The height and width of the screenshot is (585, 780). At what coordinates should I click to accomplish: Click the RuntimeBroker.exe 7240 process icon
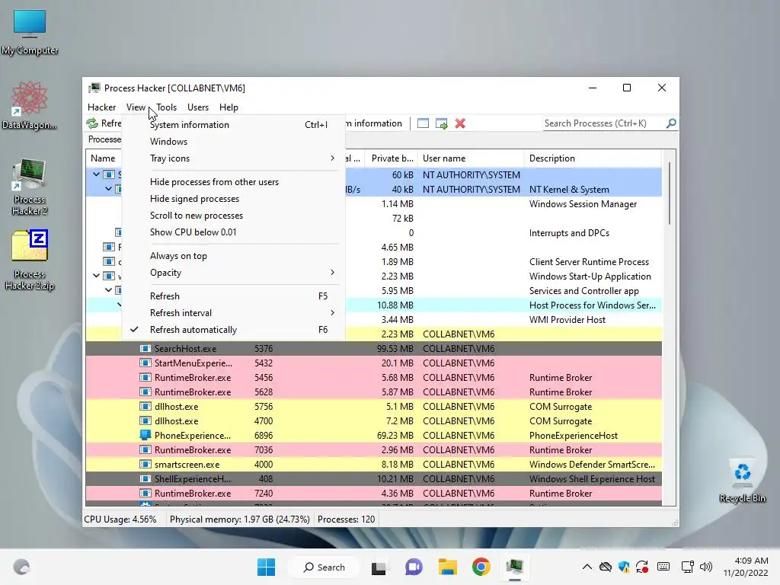(145, 494)
